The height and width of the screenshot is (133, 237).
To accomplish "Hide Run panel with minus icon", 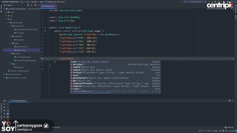I will point(233,100).
